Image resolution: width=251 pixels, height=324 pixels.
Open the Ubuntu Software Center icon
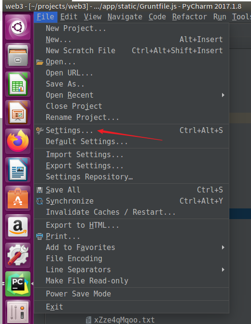(18, 198)
